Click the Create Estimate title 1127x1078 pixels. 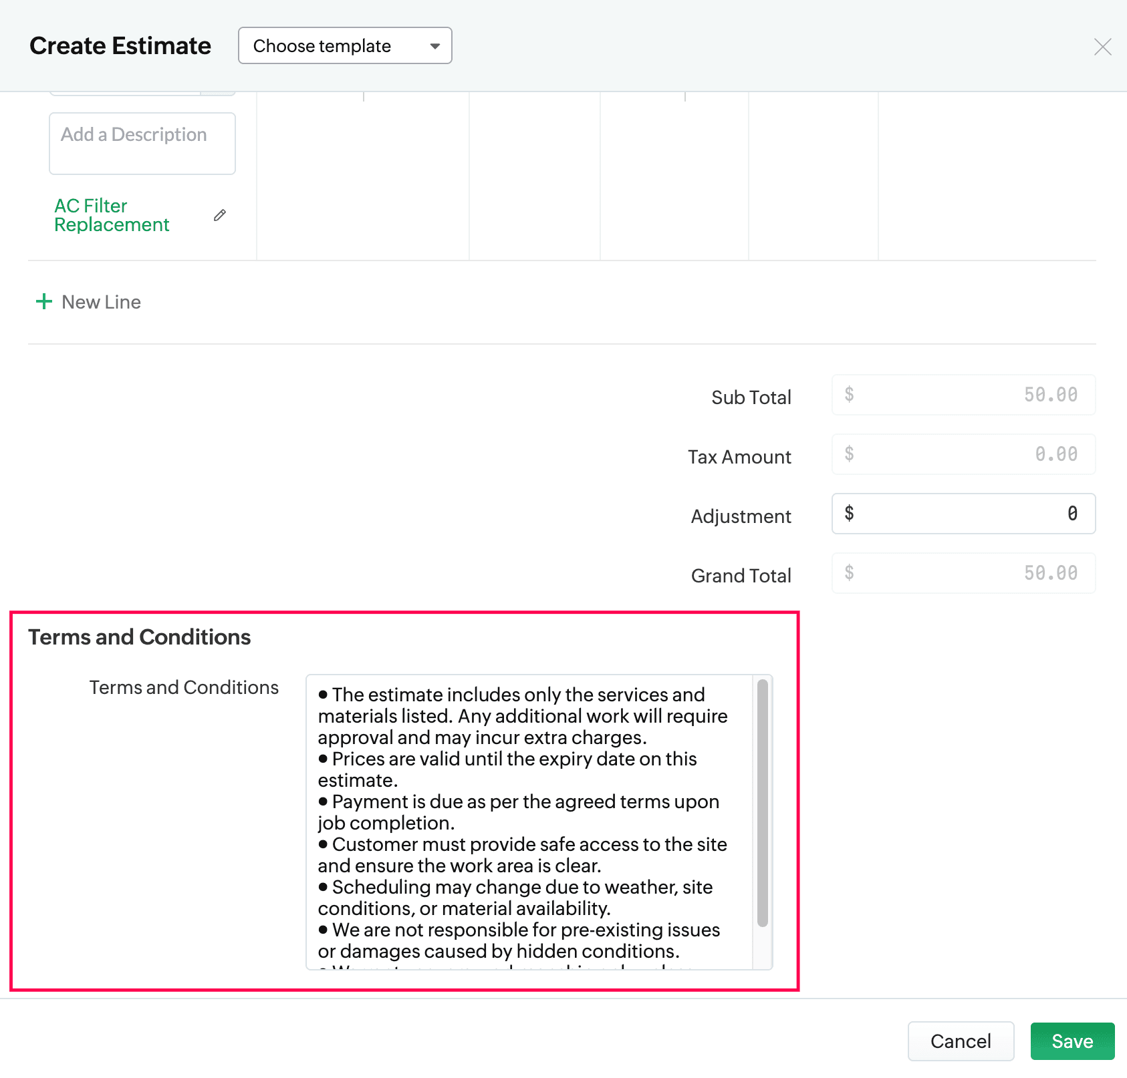120,46
